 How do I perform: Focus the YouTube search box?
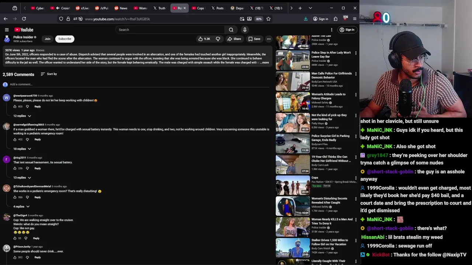point(170,30)
